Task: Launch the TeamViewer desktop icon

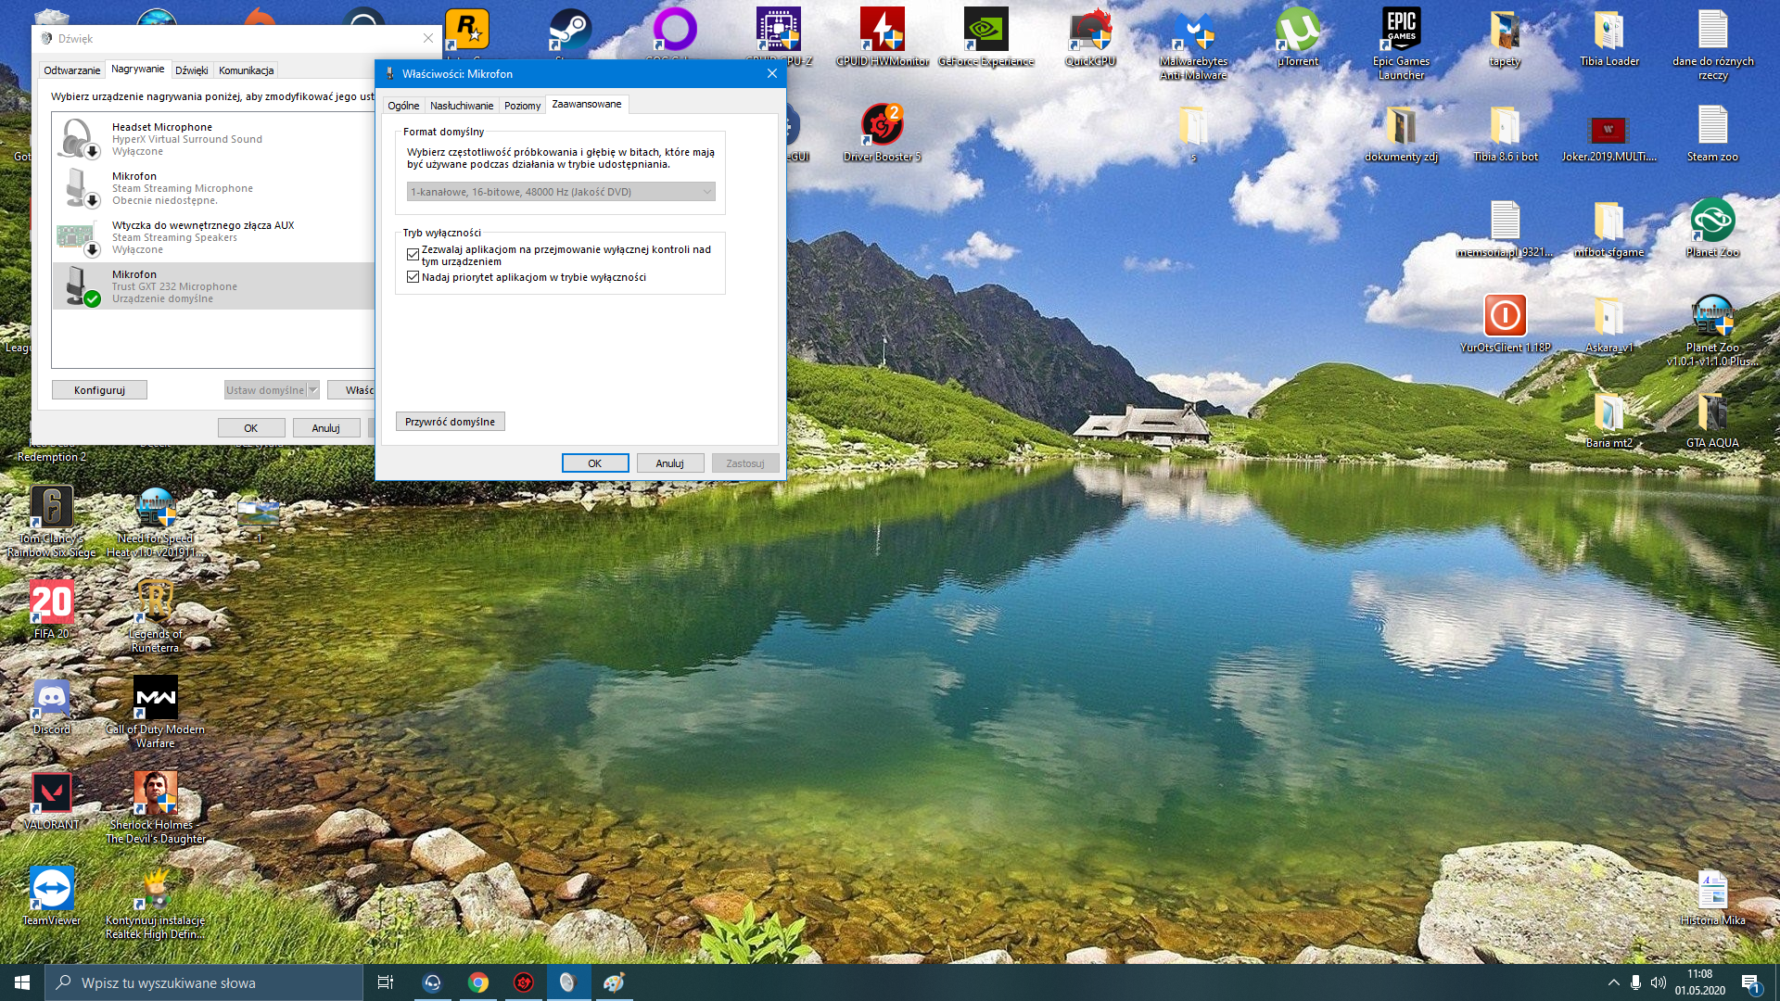Action: pos(52,890)
